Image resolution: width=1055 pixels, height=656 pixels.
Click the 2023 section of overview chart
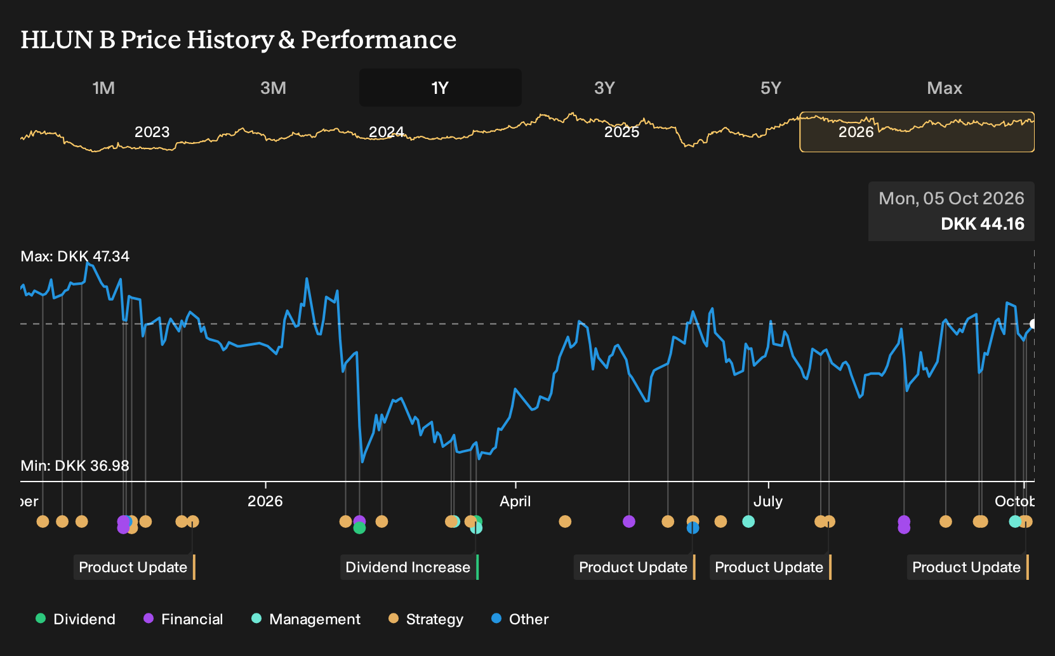(x=152, y=132)
